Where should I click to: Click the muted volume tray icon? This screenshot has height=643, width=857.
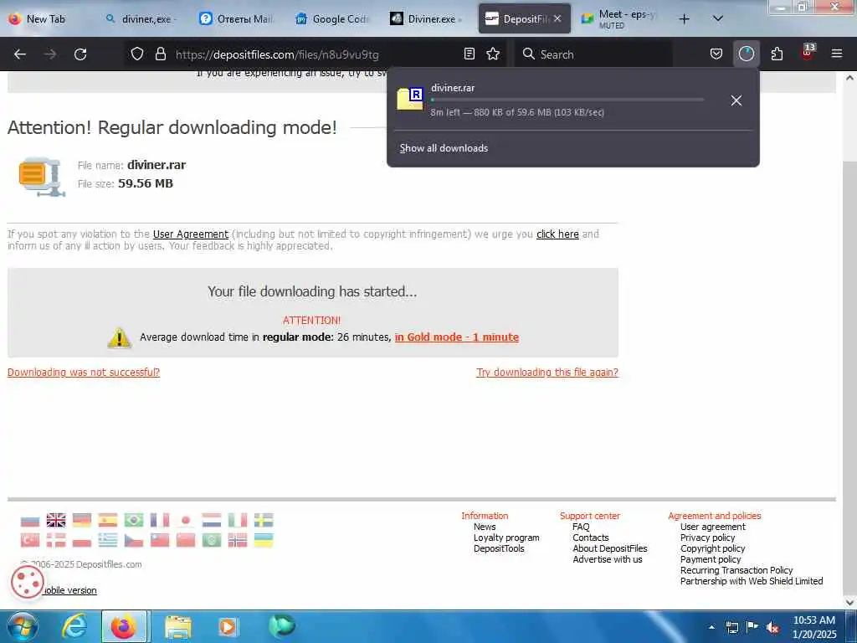pyautogui.click(x=772, y=627)
